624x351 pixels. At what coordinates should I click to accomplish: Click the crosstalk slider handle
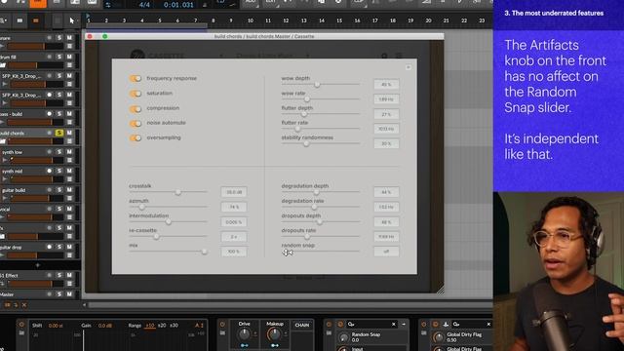(x=177, y=192)
